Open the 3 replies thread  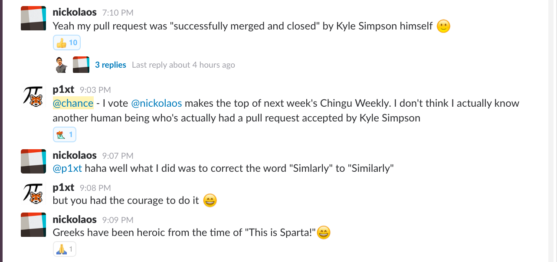click(110, 65)
